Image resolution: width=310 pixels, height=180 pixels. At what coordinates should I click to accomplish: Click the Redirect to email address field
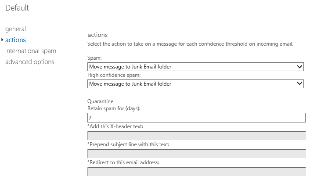196,171
